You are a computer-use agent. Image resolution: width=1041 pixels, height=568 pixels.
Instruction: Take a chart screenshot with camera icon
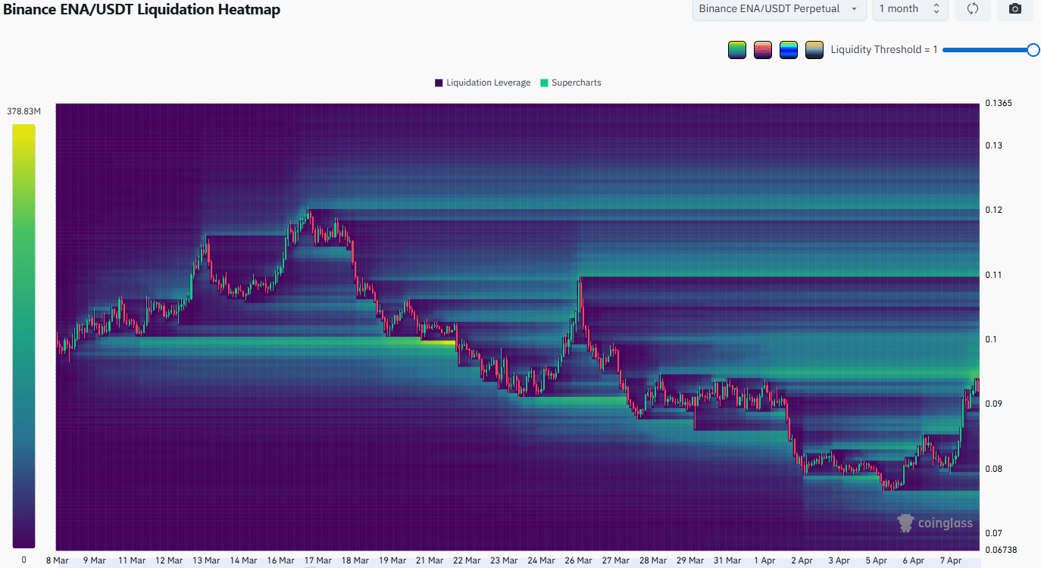(1015, 9)
